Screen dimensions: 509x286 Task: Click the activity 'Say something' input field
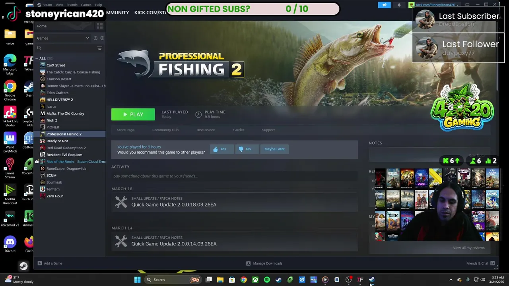click(x=234, y=176)
